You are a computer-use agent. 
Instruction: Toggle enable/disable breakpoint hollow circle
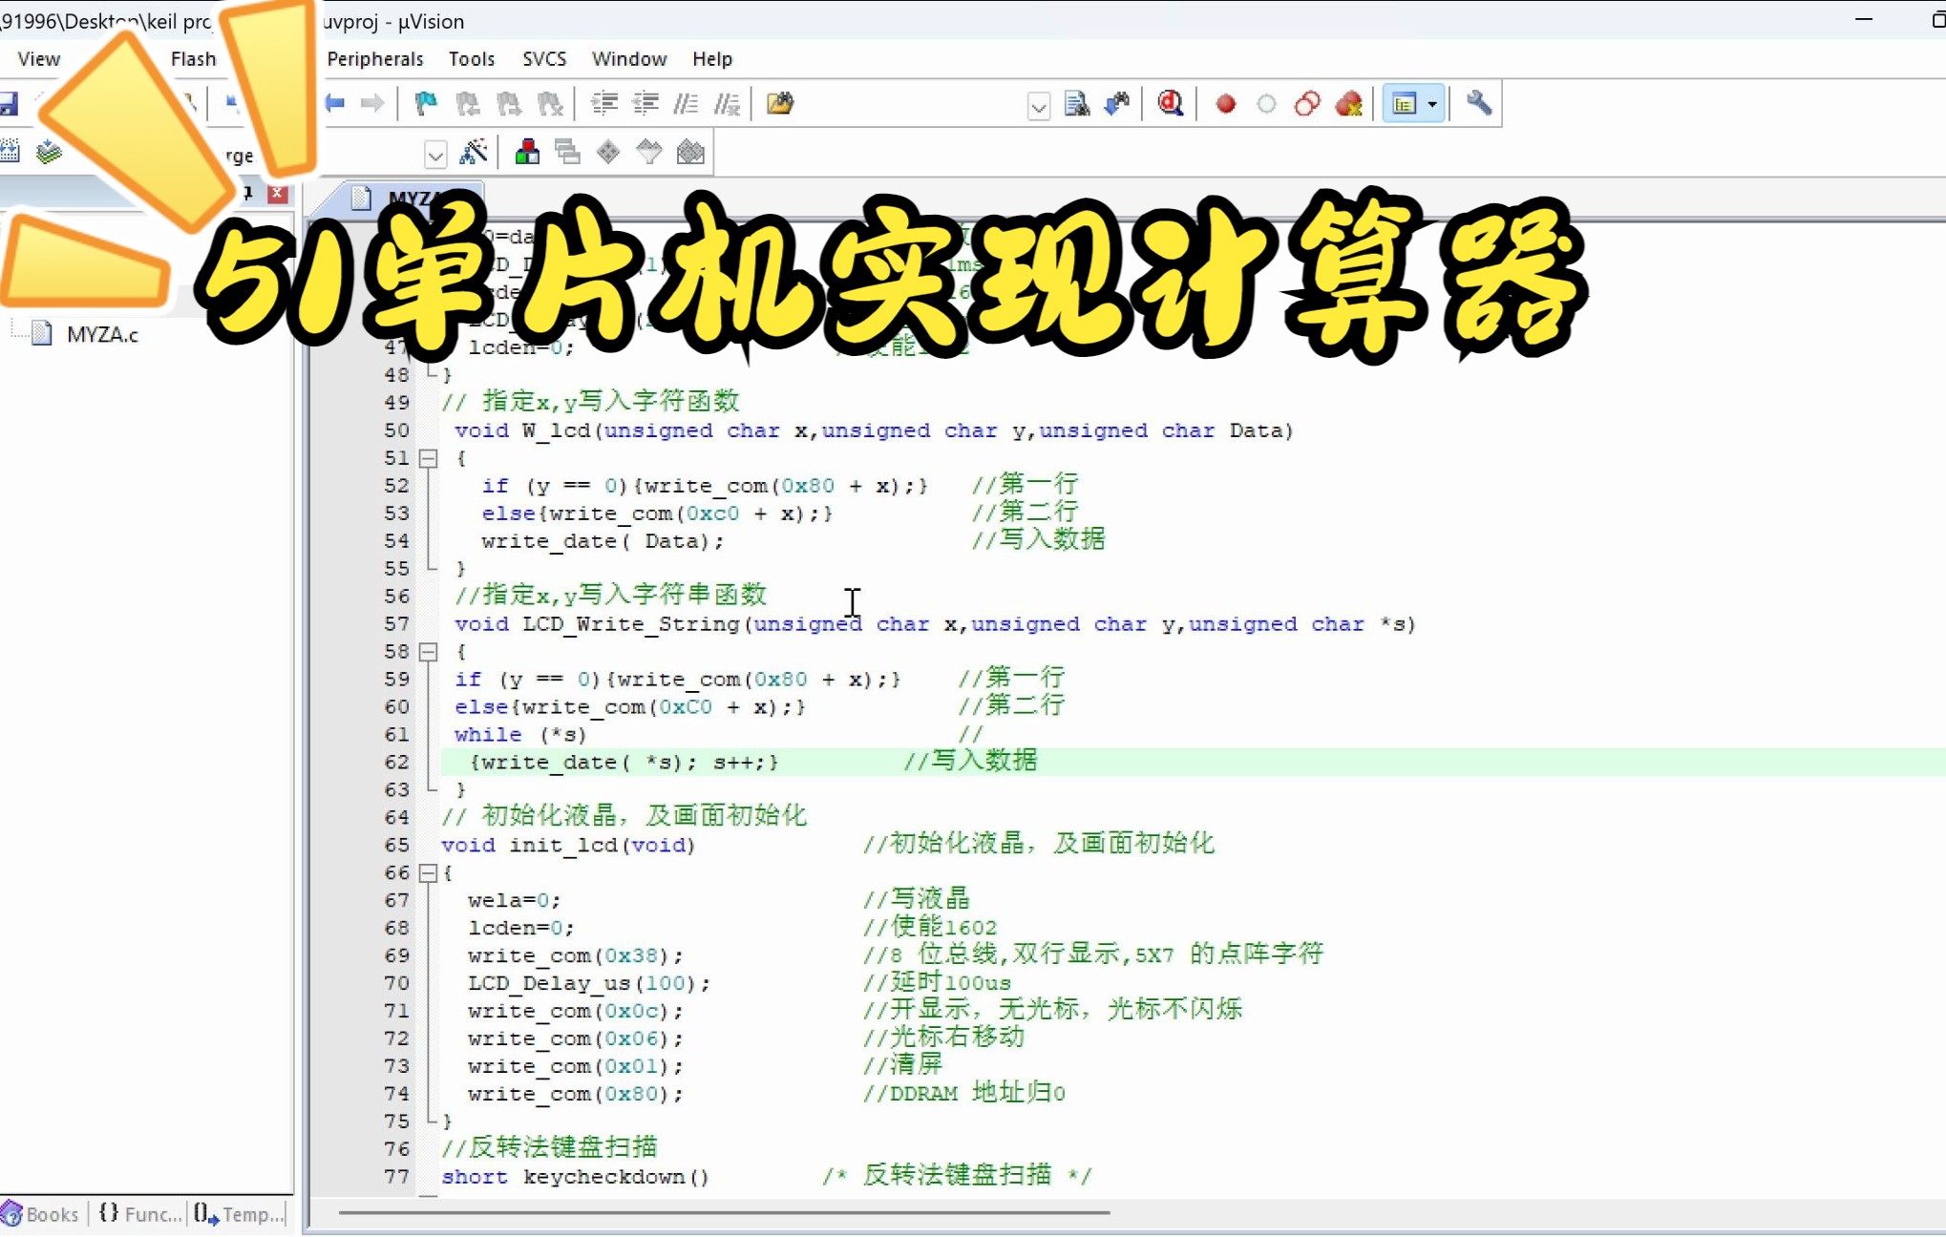1266,103
